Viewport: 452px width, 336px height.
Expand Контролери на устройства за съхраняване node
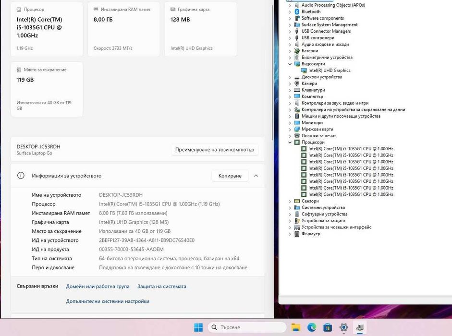click(290, 109)
